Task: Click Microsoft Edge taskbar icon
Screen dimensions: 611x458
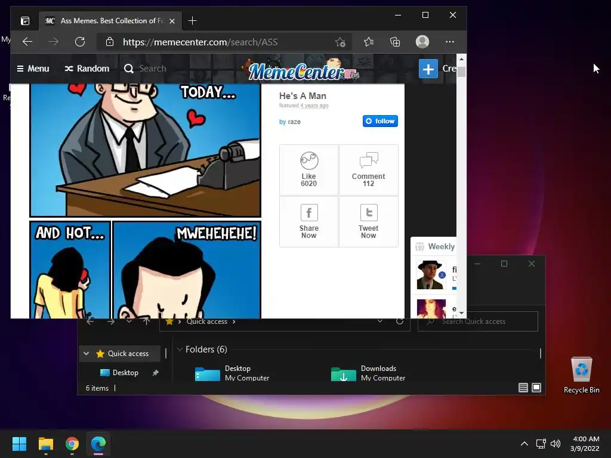Action: pos(98,444)
